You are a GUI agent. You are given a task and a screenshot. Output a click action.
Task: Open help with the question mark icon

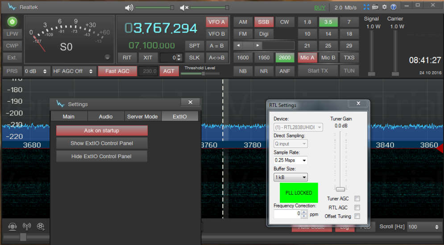click(394, 7)
